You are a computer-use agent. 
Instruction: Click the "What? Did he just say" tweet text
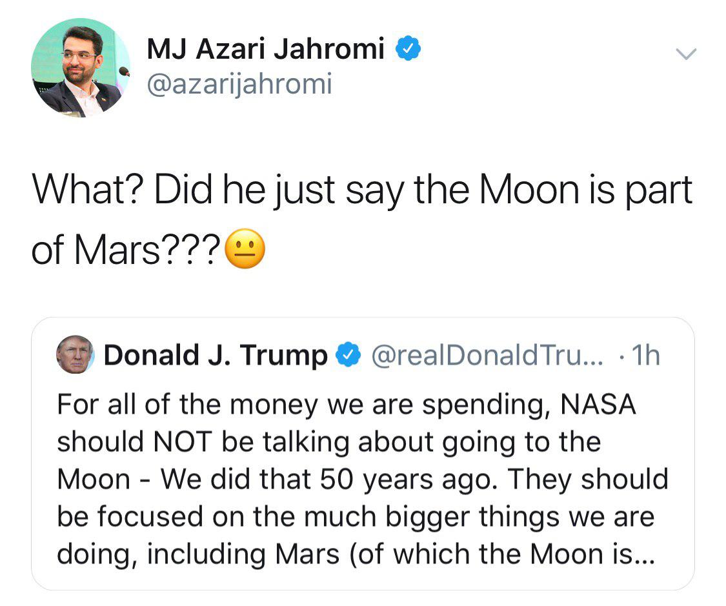pyautogui.click(x=361, y=191)
